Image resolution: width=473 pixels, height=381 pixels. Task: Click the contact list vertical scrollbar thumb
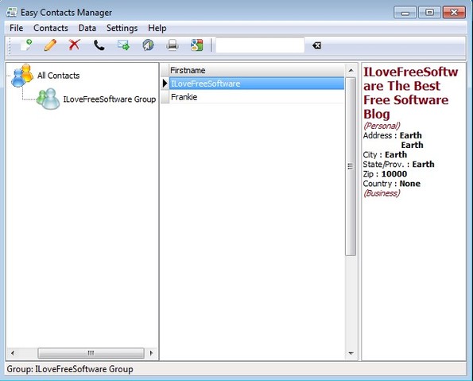351,166
